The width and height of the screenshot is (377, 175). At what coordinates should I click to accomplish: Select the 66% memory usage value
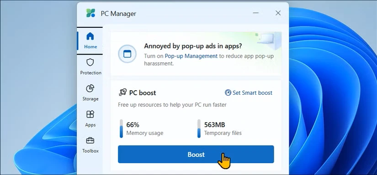pyautogui.click(x=133, y=125)
